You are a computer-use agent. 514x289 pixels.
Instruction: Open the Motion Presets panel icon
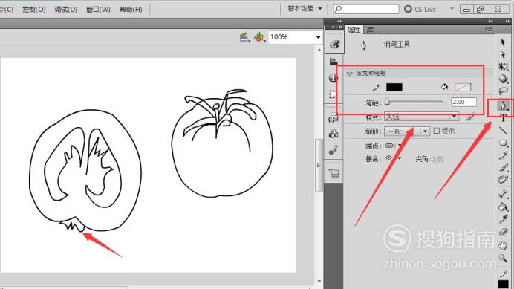click(x=334, y=150)
